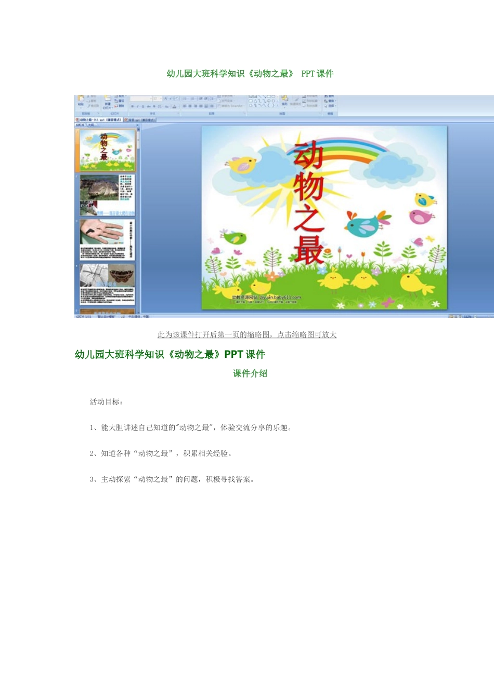
Task: Click the 课件介绍 subheading
Action: click(250, 373)
